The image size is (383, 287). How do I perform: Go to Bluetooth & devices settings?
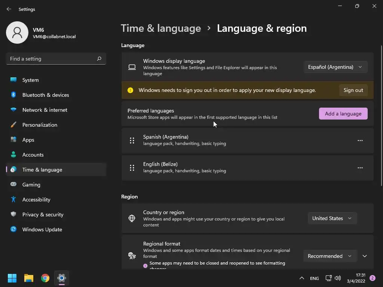(46, 95)
